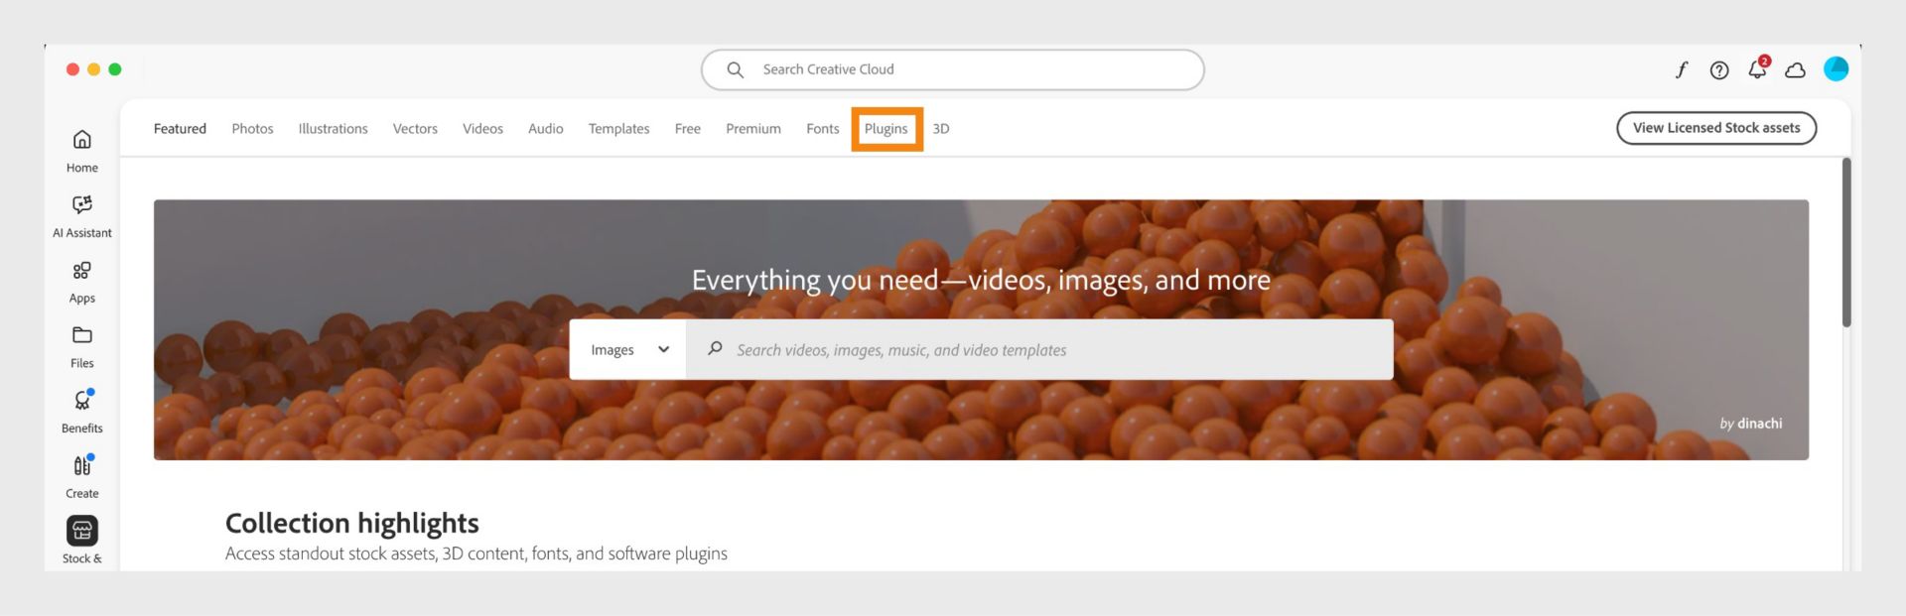The height and width of the screenshot is (616, 1906).
Task: Check cloud sync status icon
Action: click(x=1796, y=69)
